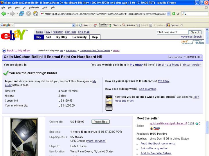Open Advanced Search link
The width and height of the screenshot is (209, 156).
tap(191, 37)
